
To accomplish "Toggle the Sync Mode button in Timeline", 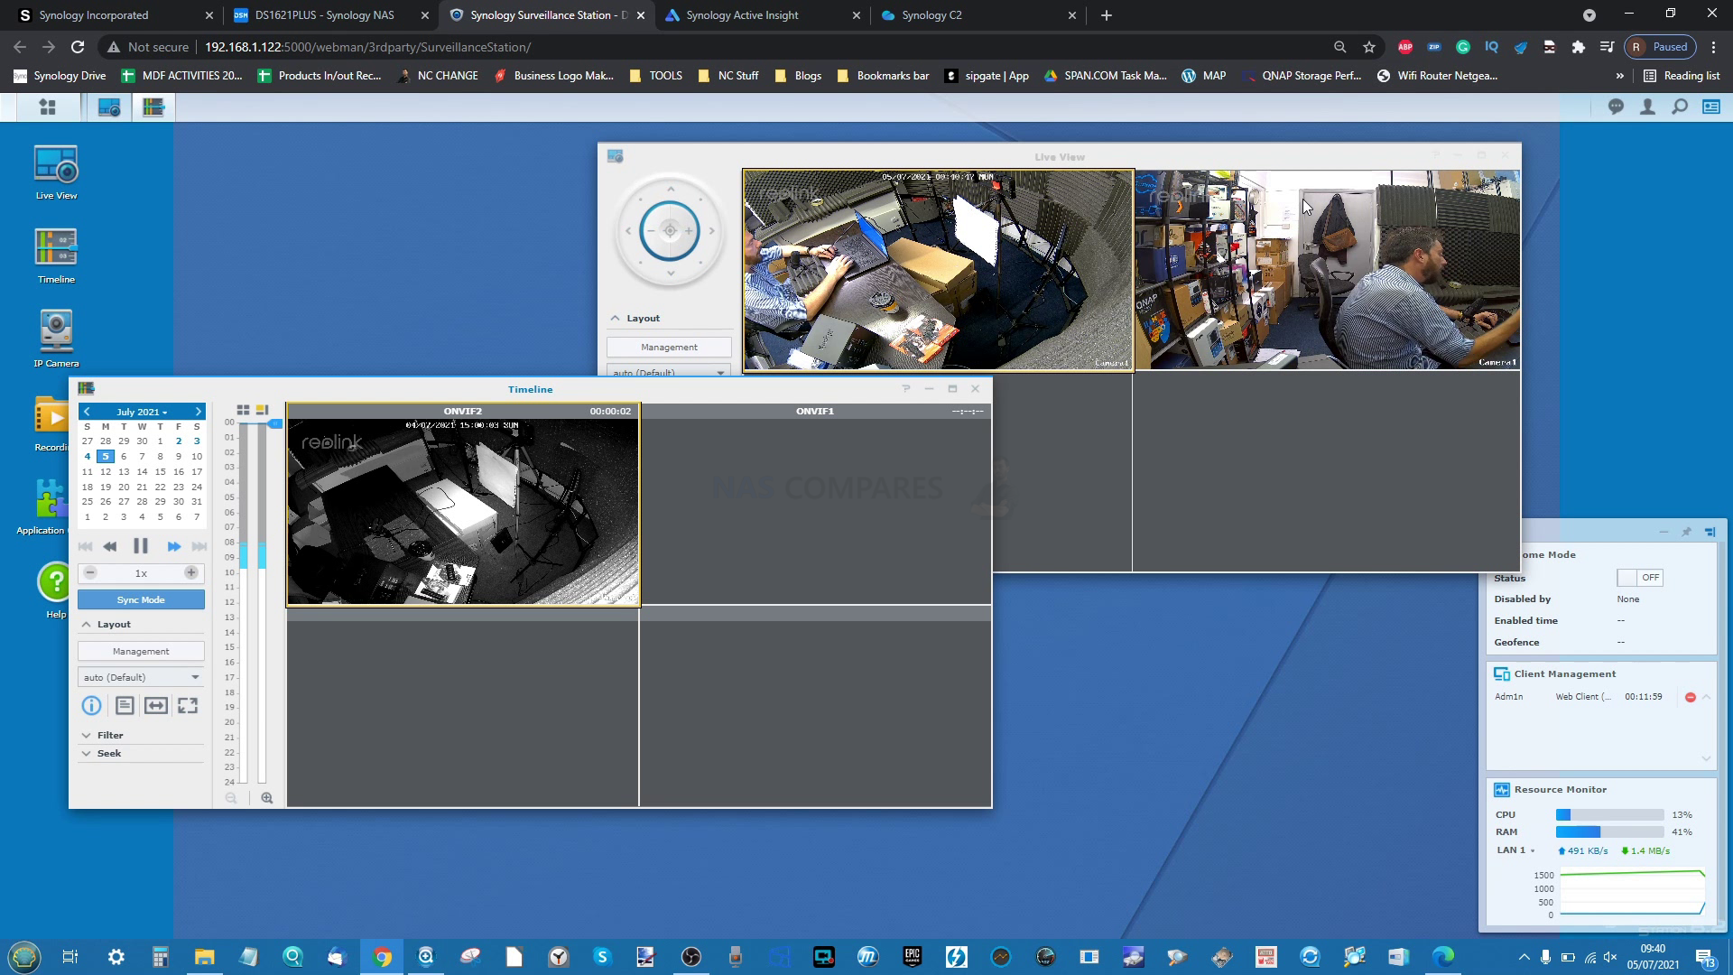I will click(x=141, y=599).
